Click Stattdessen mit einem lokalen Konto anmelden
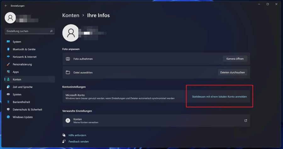283x149 pixels. click(219, 97)
